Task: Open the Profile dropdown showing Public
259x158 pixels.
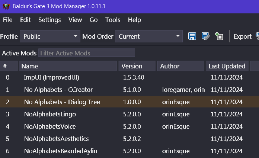Action: coord(50,36)
